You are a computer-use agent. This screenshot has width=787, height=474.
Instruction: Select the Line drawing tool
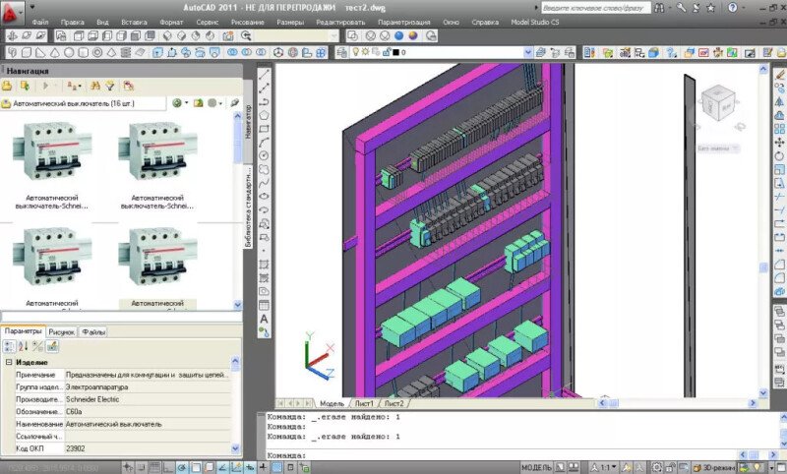coord(264,74)
